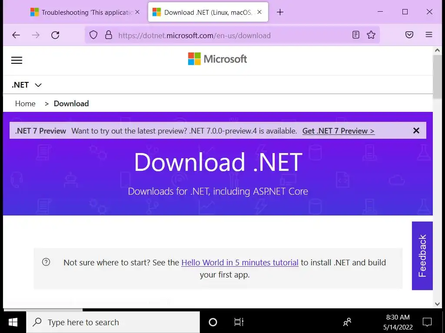Go to the Home breadcrumb link
445x333 pixels.
point(25,104)
